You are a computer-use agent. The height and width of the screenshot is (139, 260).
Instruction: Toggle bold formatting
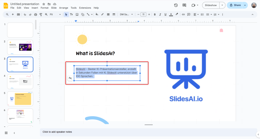(155, 14)
